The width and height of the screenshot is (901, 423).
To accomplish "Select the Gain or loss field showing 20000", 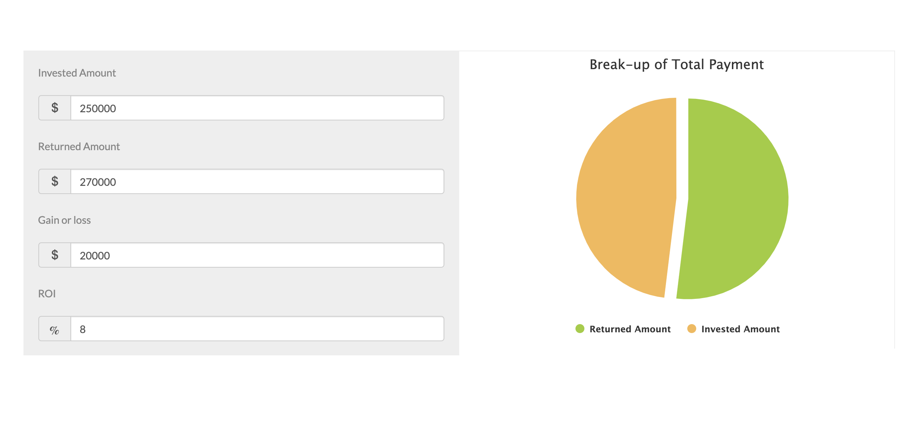I will tap(257, 255).
